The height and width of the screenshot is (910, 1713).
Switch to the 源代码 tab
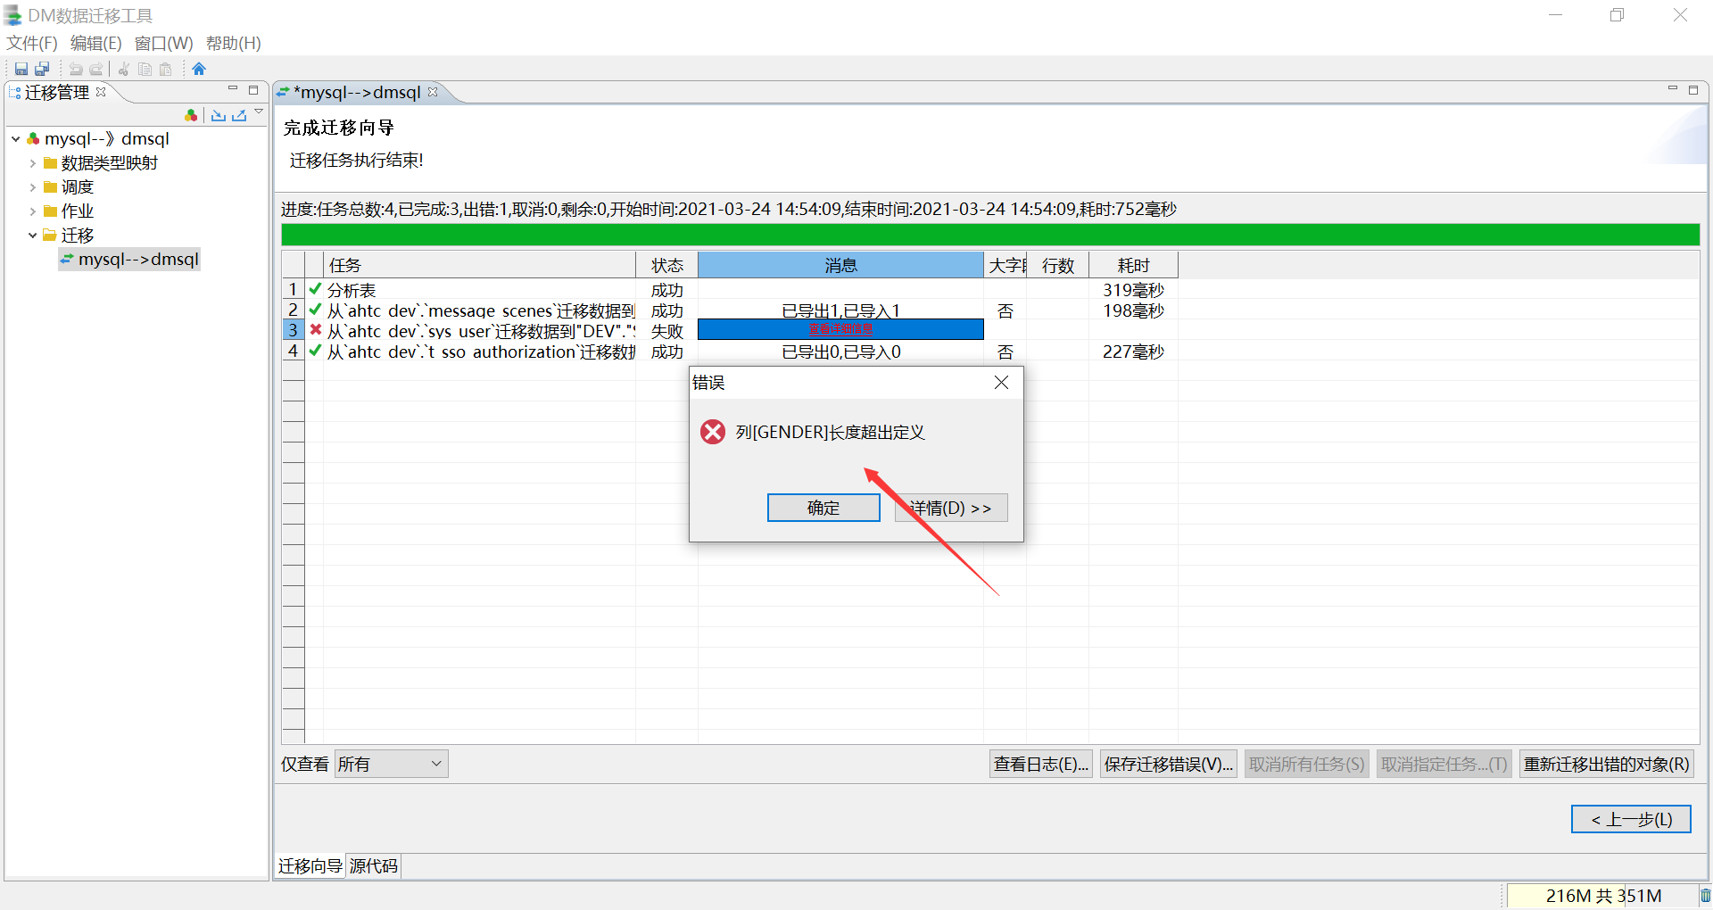tap(373, 865)
